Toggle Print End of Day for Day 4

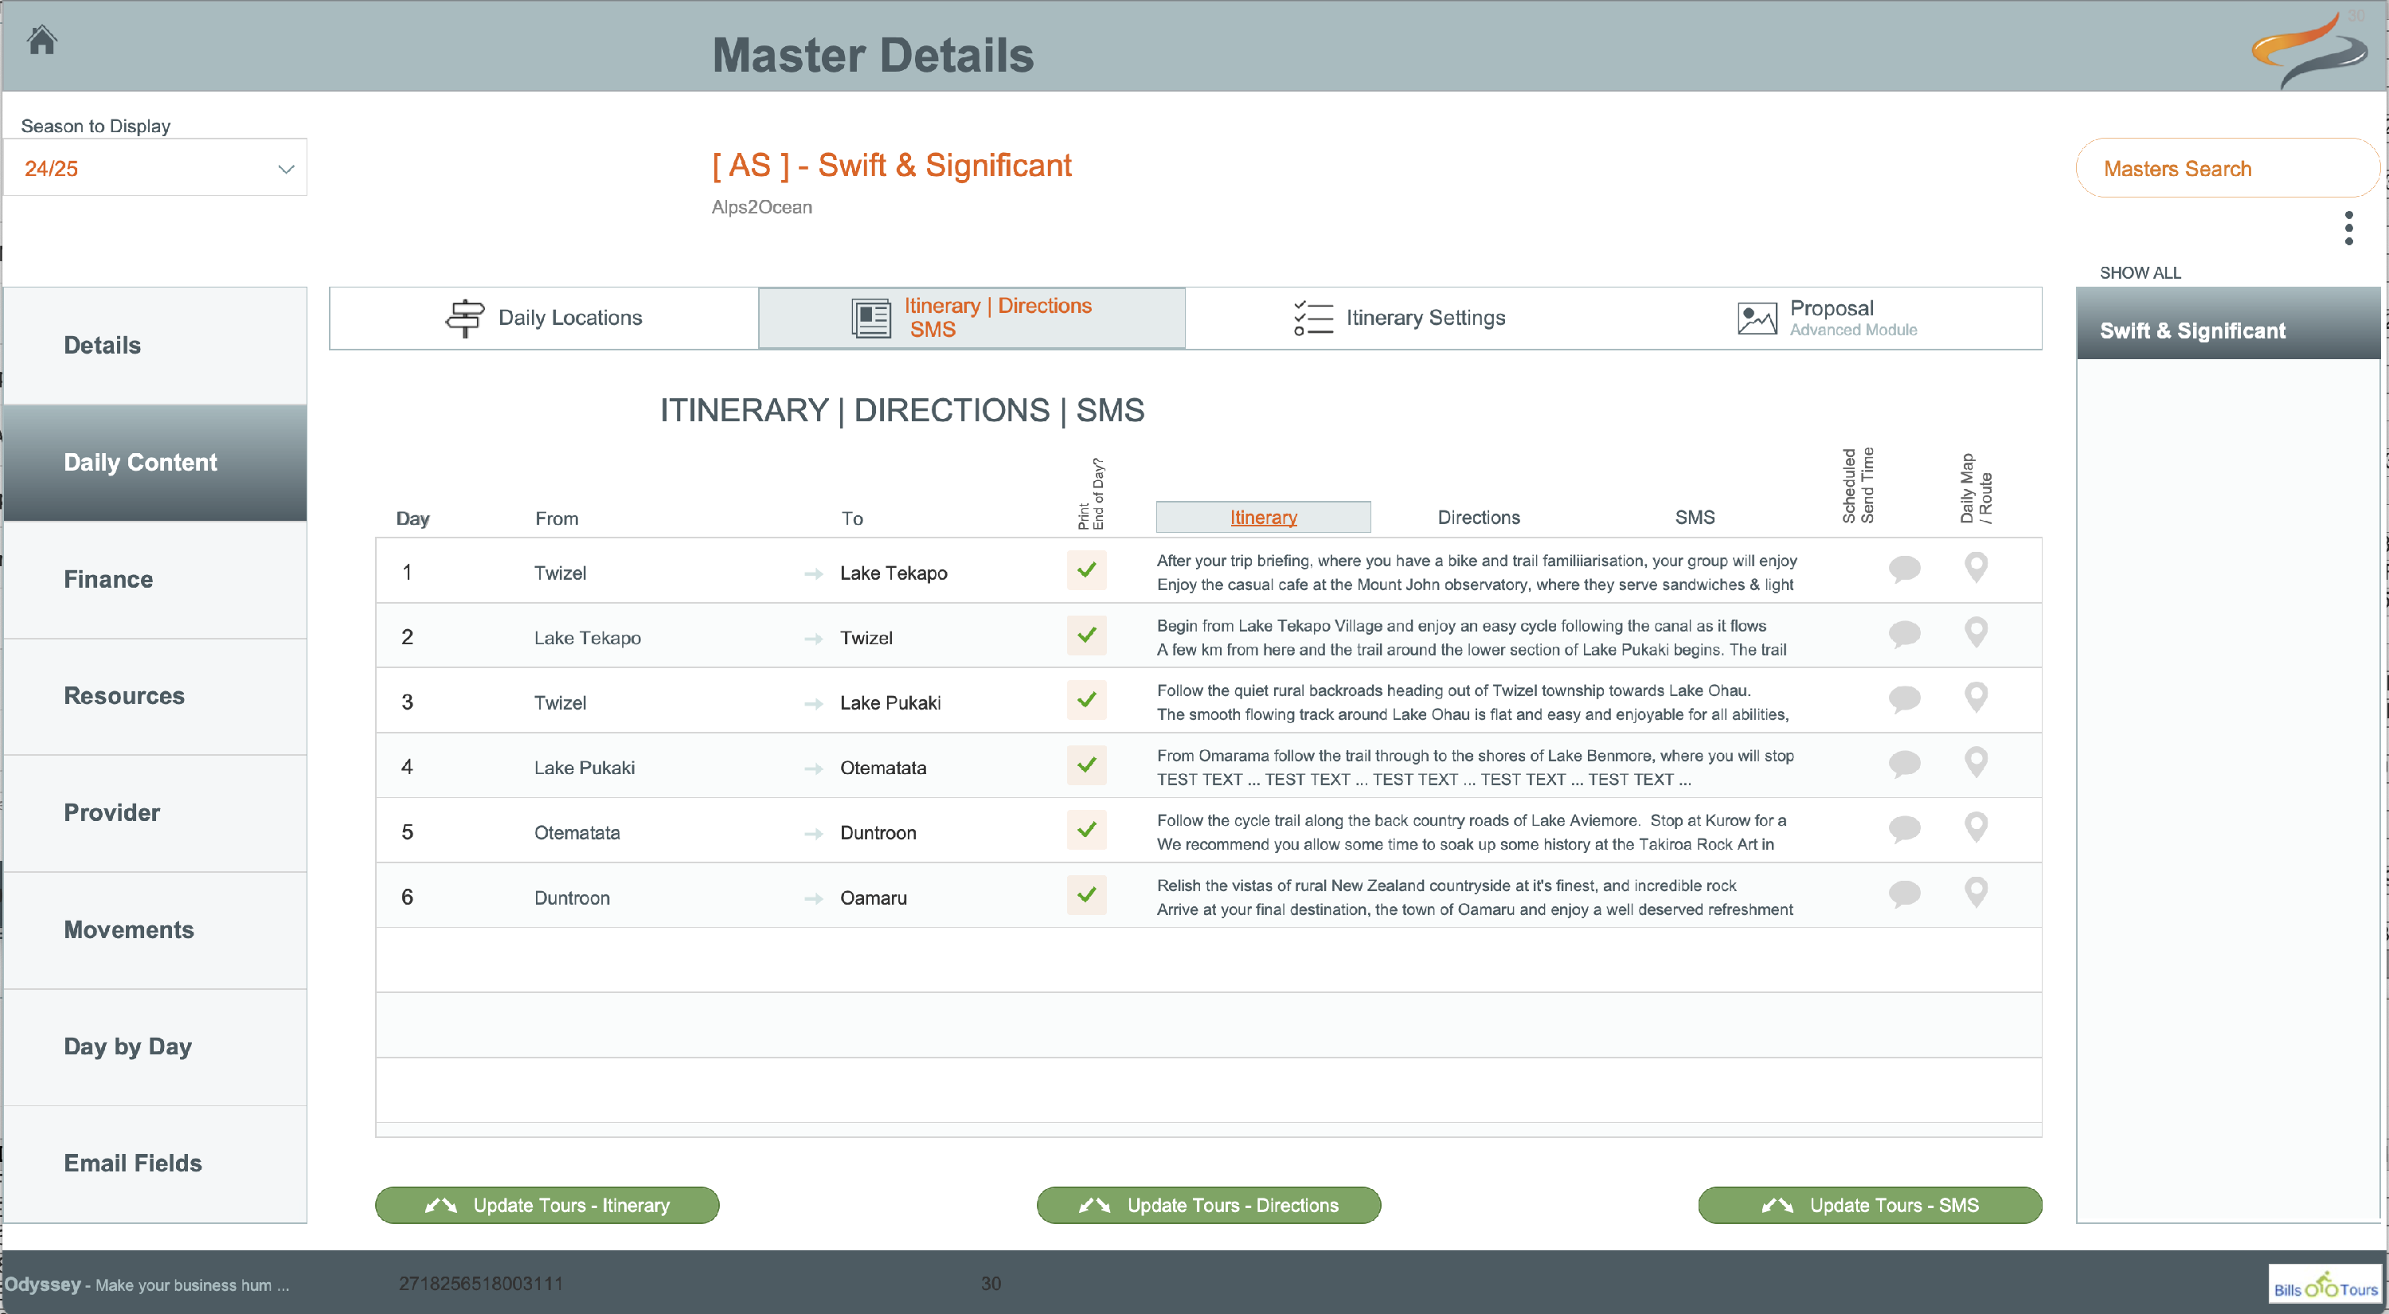pyautogui.click(x=1086, y=765)
